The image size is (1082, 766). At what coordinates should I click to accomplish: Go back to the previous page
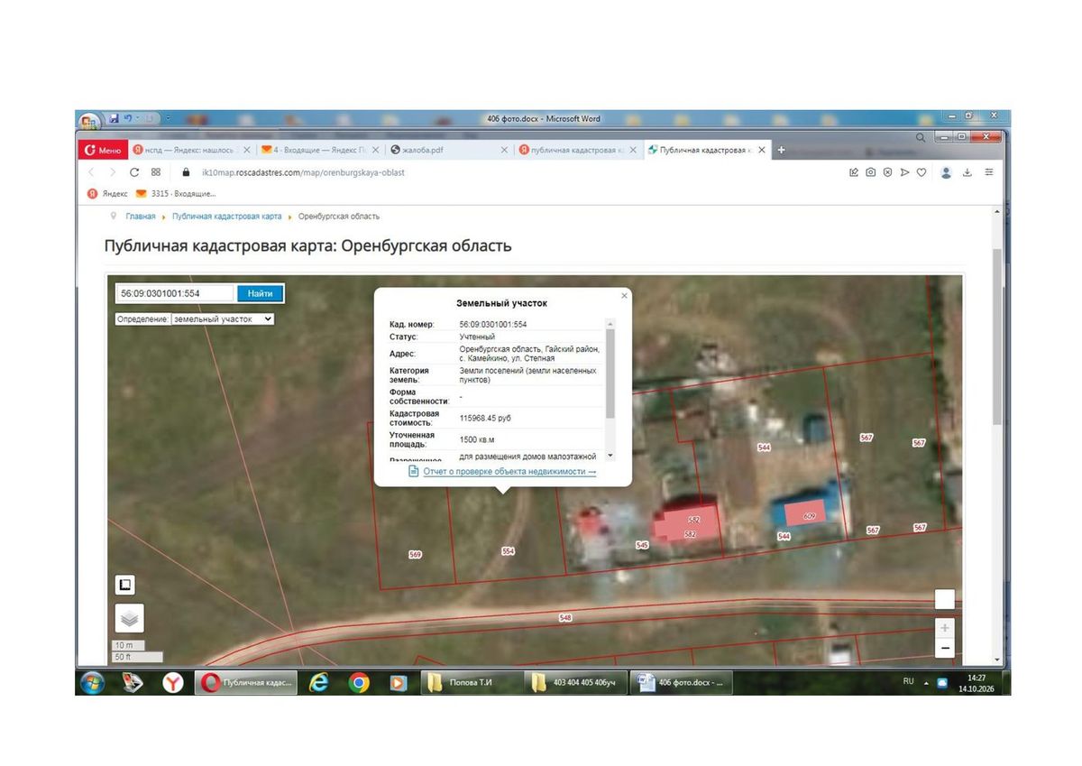[x=90, y=171]
